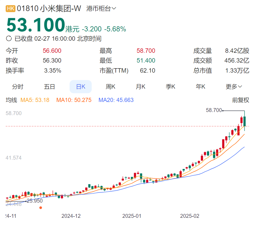The image size is (254, 225).
Task: Click the refresh circle icon beside 已收盘
Action: coord(9,39)
